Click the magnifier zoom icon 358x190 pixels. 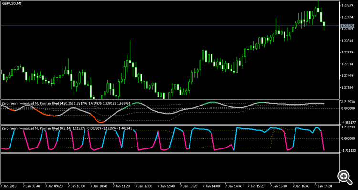[x=345, y=178]
